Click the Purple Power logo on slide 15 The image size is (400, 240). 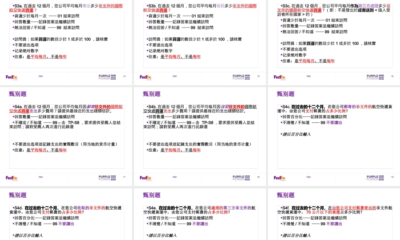pyautogui.click(x=241, y=77)
